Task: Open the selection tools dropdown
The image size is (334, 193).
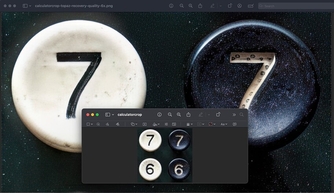Action: [x=90, y=124]
